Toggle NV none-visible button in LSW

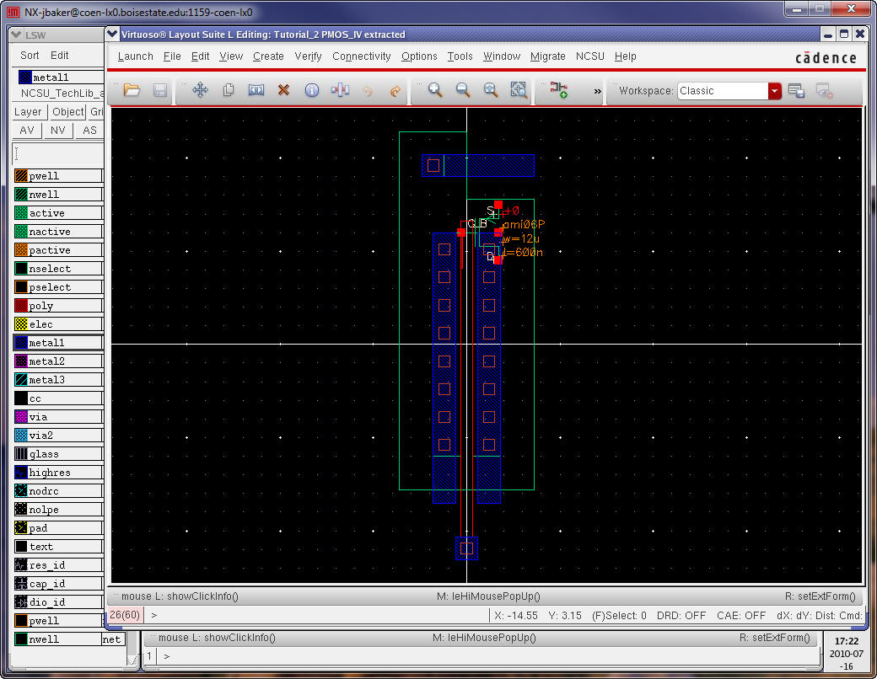pyautogui.click(x=57, y=131)
